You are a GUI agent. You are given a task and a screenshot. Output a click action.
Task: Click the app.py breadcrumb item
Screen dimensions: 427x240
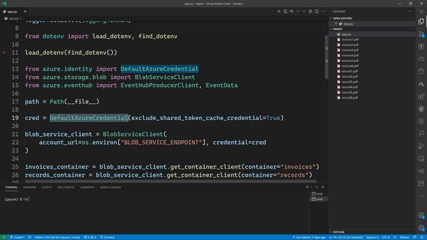pos(13,19)
